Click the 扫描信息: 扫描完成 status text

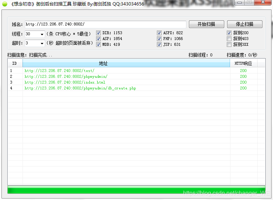pos(30,55)
